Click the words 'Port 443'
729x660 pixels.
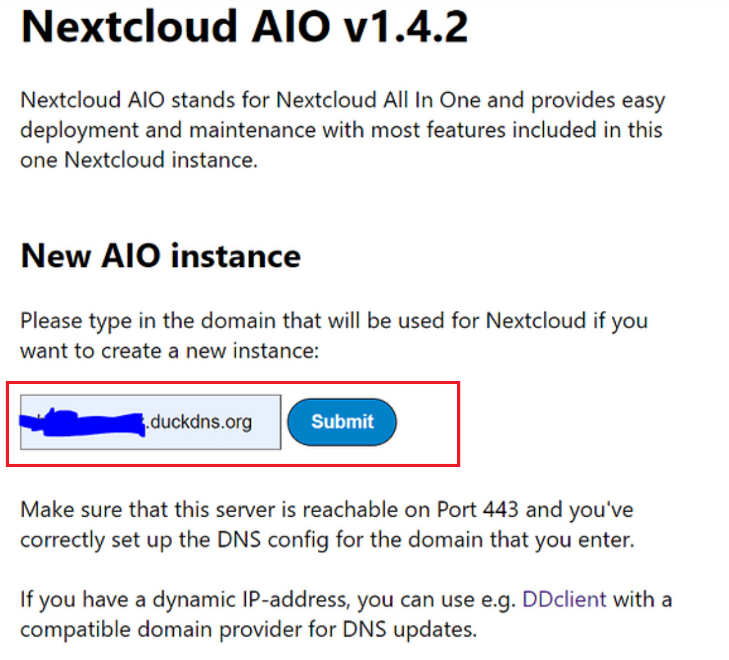(x=483, y=510)
